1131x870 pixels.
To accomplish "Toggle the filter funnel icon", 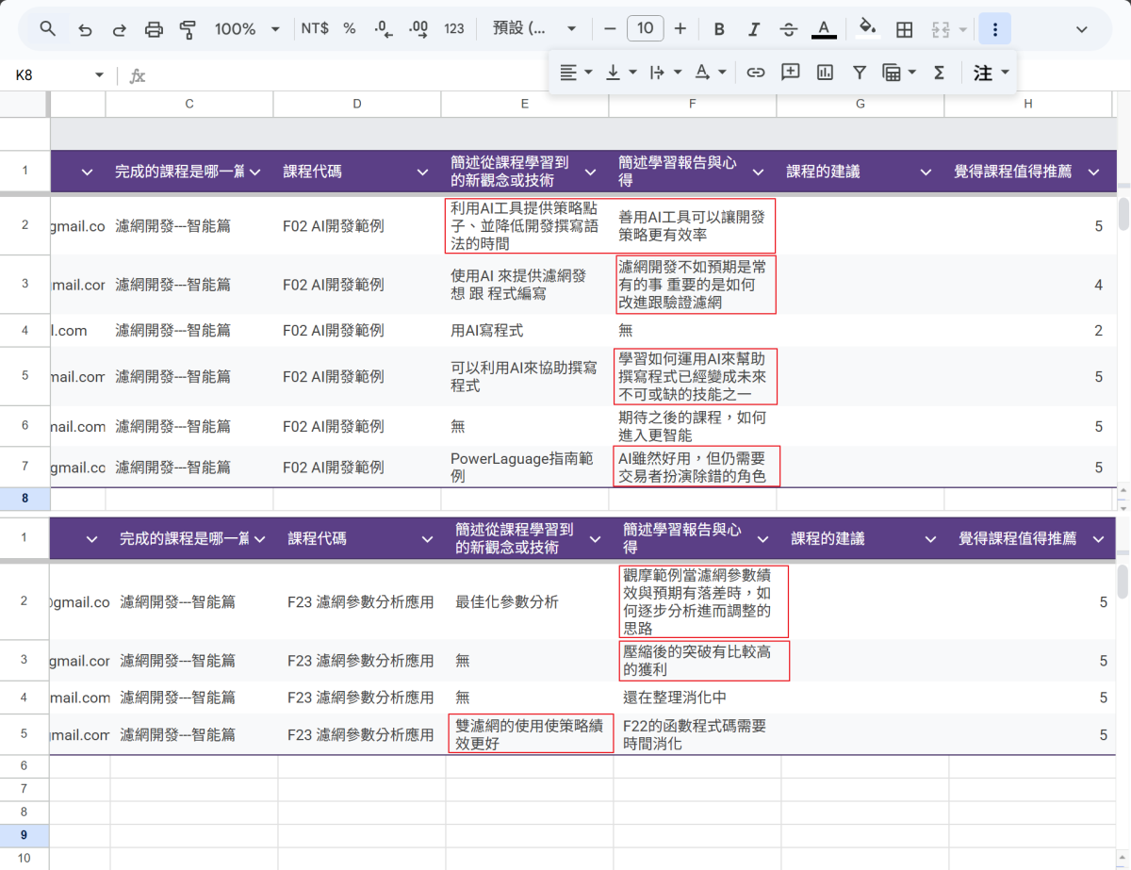I will click(860, 72).
